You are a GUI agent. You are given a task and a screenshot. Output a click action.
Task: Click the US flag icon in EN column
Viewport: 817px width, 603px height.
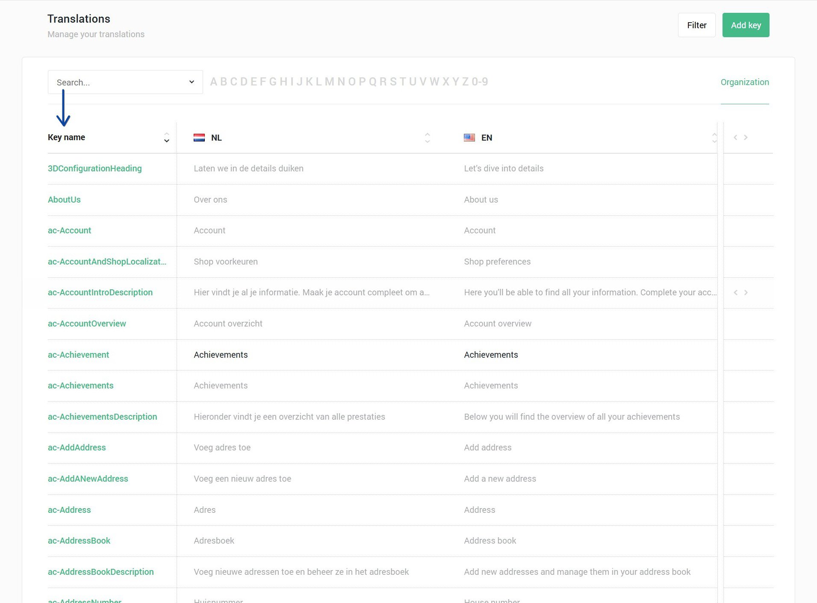click(x=469, y=138)
